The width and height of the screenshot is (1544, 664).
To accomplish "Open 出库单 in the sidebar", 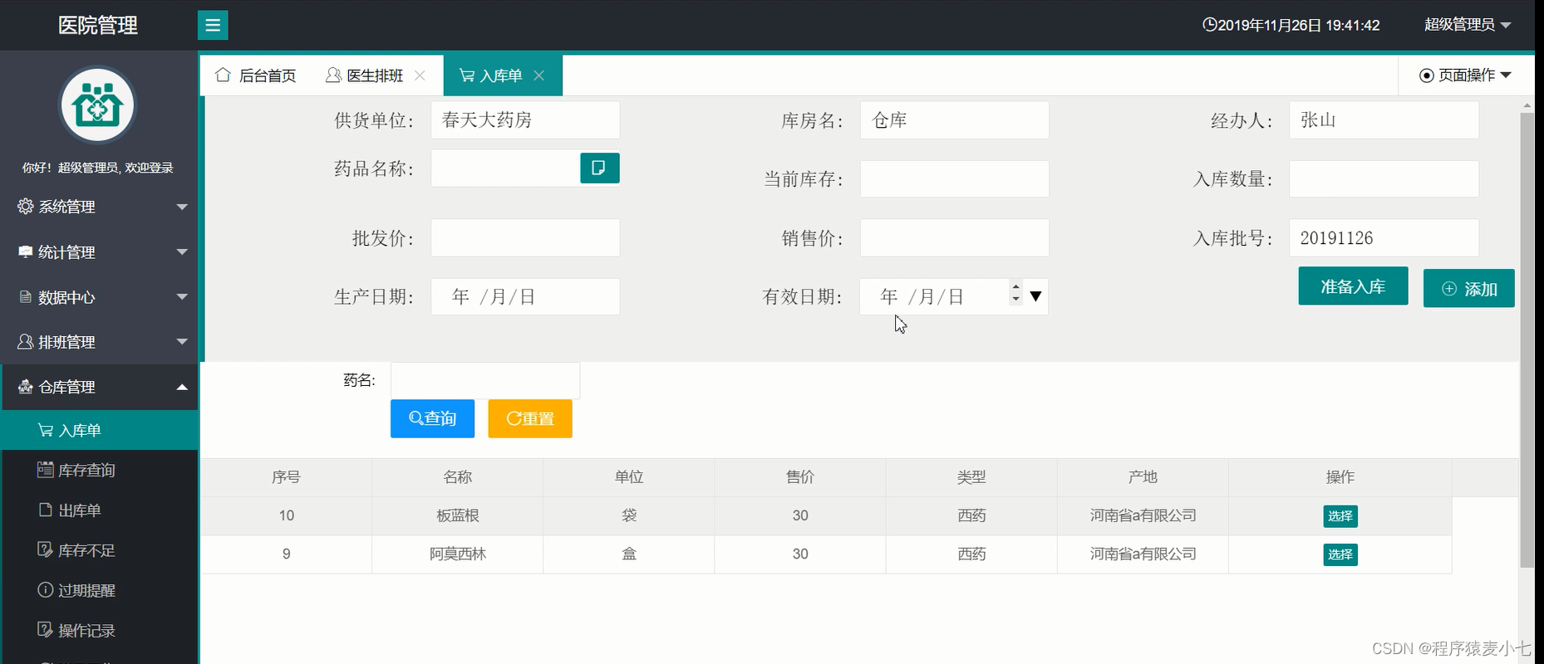I will click(x=100, y=510).
